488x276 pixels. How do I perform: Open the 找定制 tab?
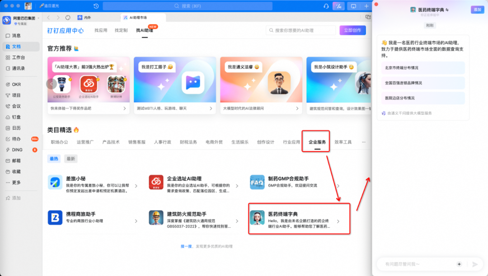pyautogui.click(x=121, y=30)
